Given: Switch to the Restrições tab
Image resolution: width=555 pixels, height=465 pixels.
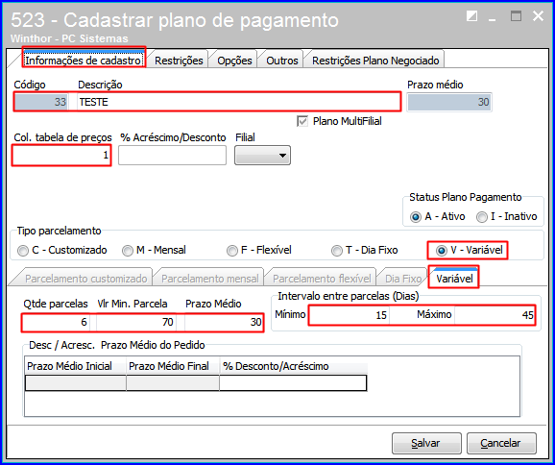Looking at the screenshot, I should pyautogui.click(x=179, y=61).
